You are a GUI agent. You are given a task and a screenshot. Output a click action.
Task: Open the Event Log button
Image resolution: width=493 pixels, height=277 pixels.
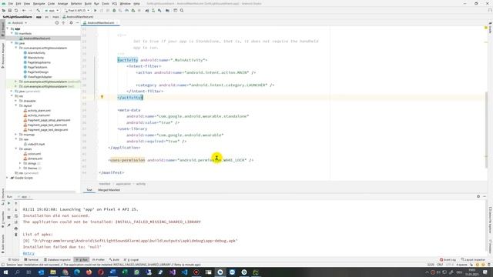448,260
